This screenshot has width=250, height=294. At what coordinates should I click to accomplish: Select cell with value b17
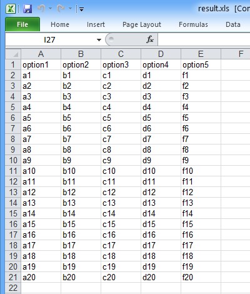[81, 245]
